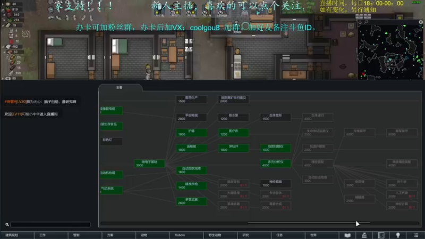Select completed 地质扫描仪 research node

click(275, 148)
